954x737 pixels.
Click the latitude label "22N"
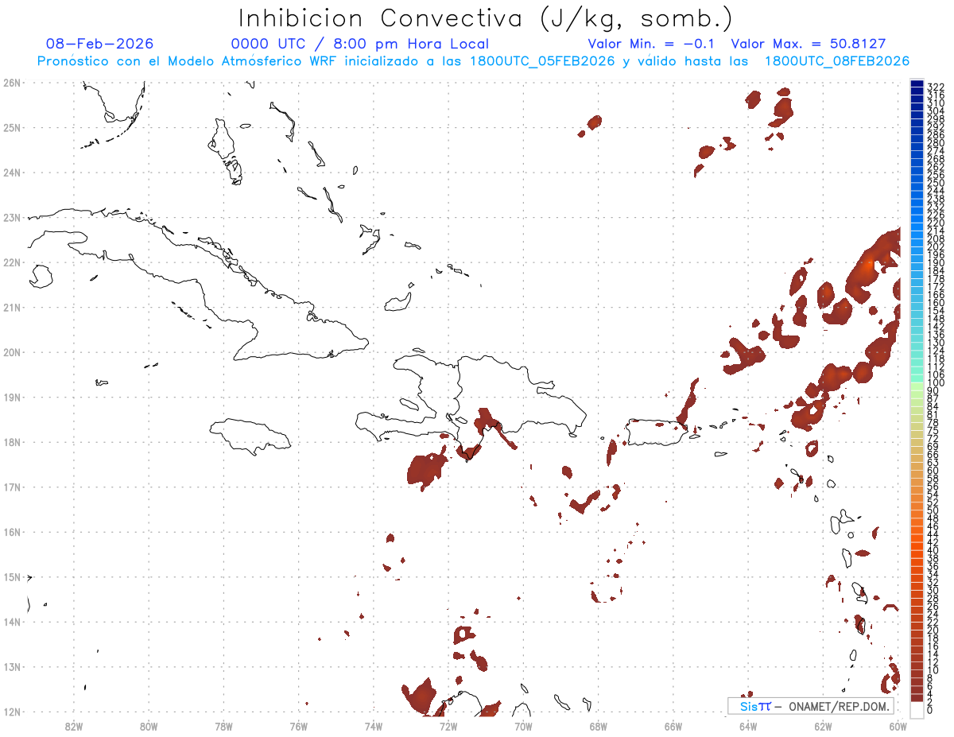[12, 262]
